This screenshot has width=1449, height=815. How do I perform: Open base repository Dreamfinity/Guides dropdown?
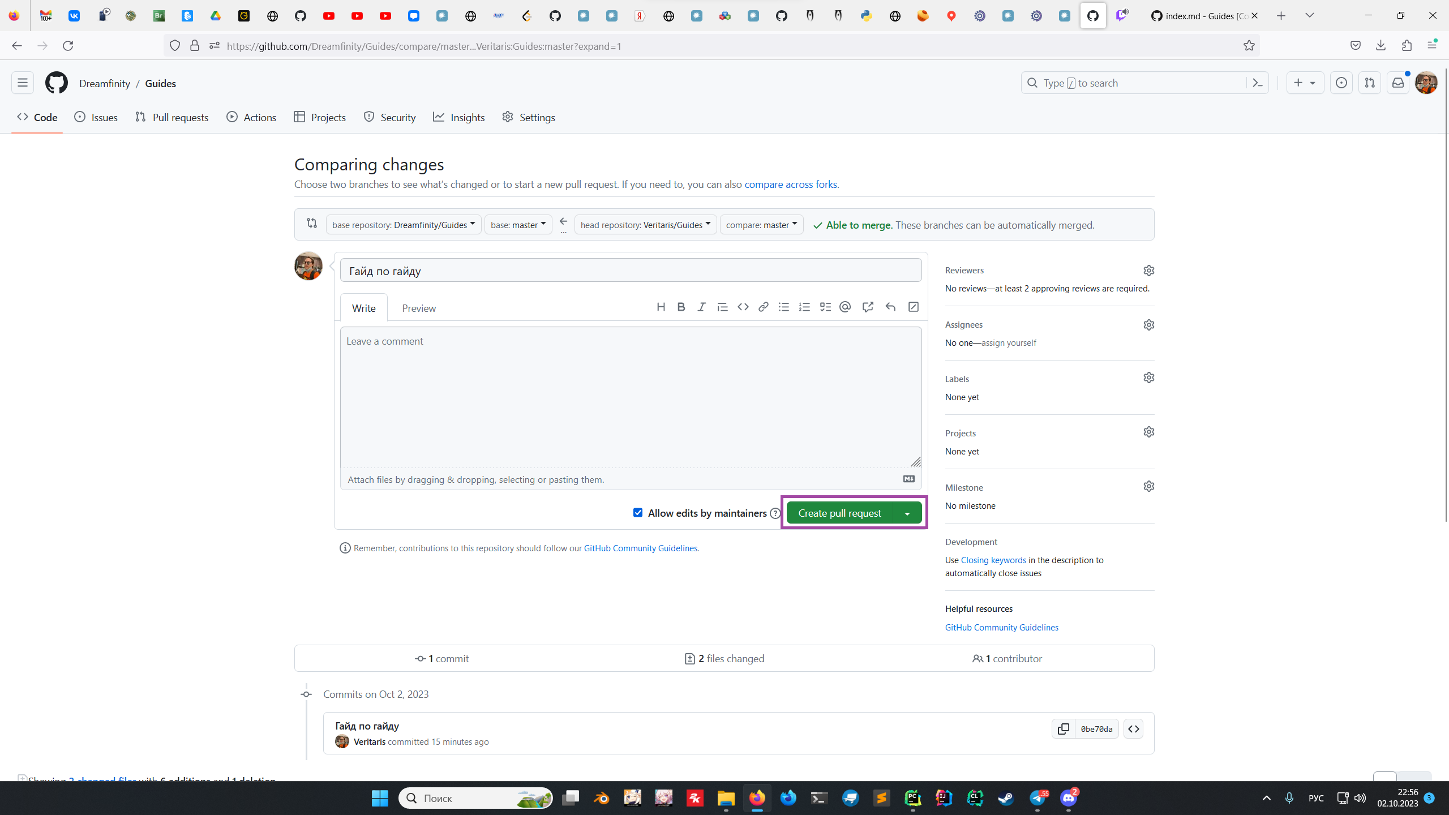click(403, 225)
